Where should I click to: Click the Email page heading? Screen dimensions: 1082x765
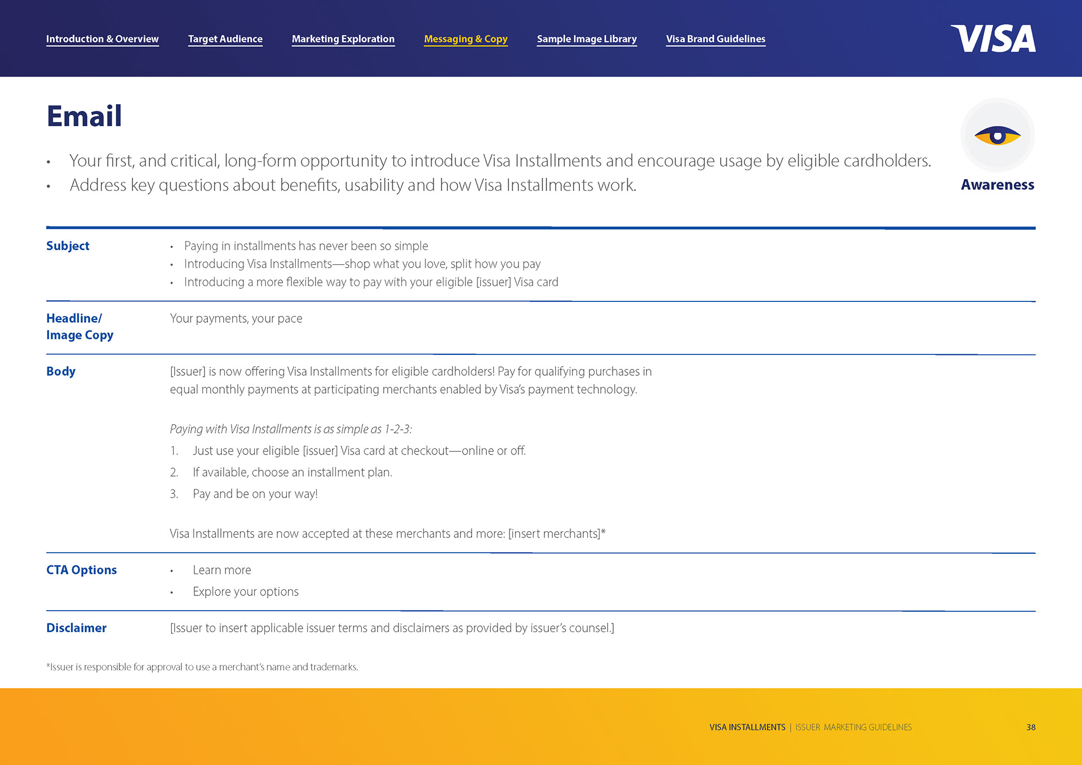tap(84, 116)
